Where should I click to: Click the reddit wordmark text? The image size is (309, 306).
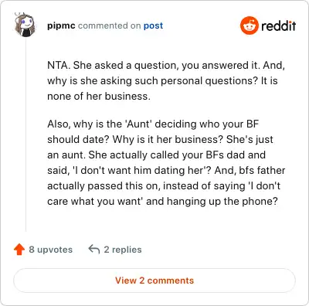pos(278,25)
